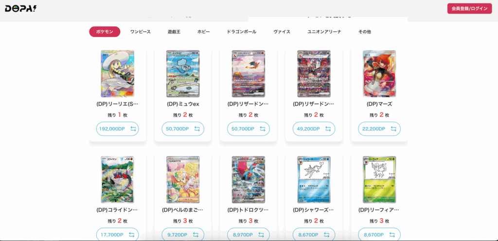498x241 pixels.
Task: Open the トドロクツキ card image
Action: pos(249,179)
